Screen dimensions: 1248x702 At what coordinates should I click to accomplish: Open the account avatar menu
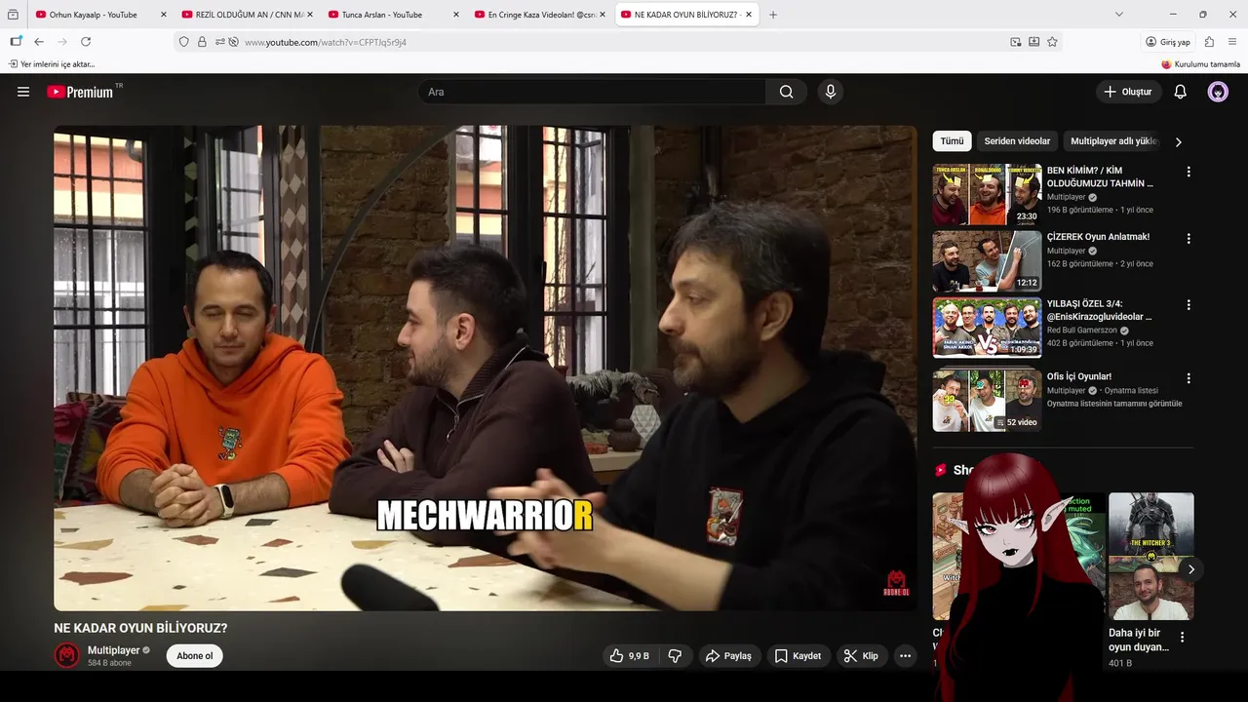[x=1218, y=92]
